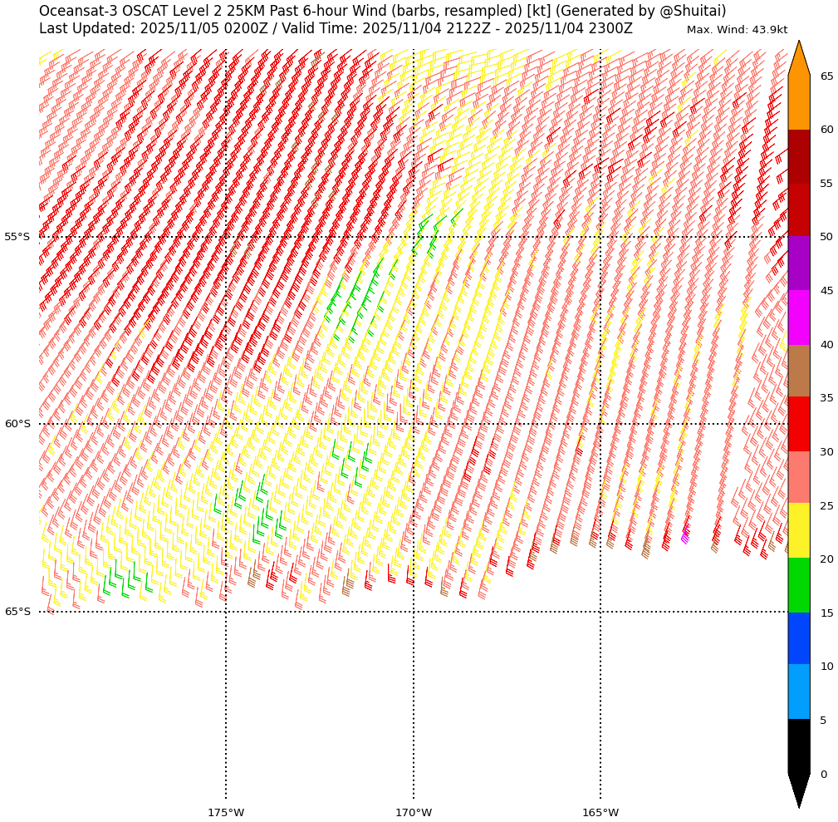The width and height of the screenshot is (838, 822).
Task: Click the light blue 5-10 kt colorbar segment
Action: 798,692
